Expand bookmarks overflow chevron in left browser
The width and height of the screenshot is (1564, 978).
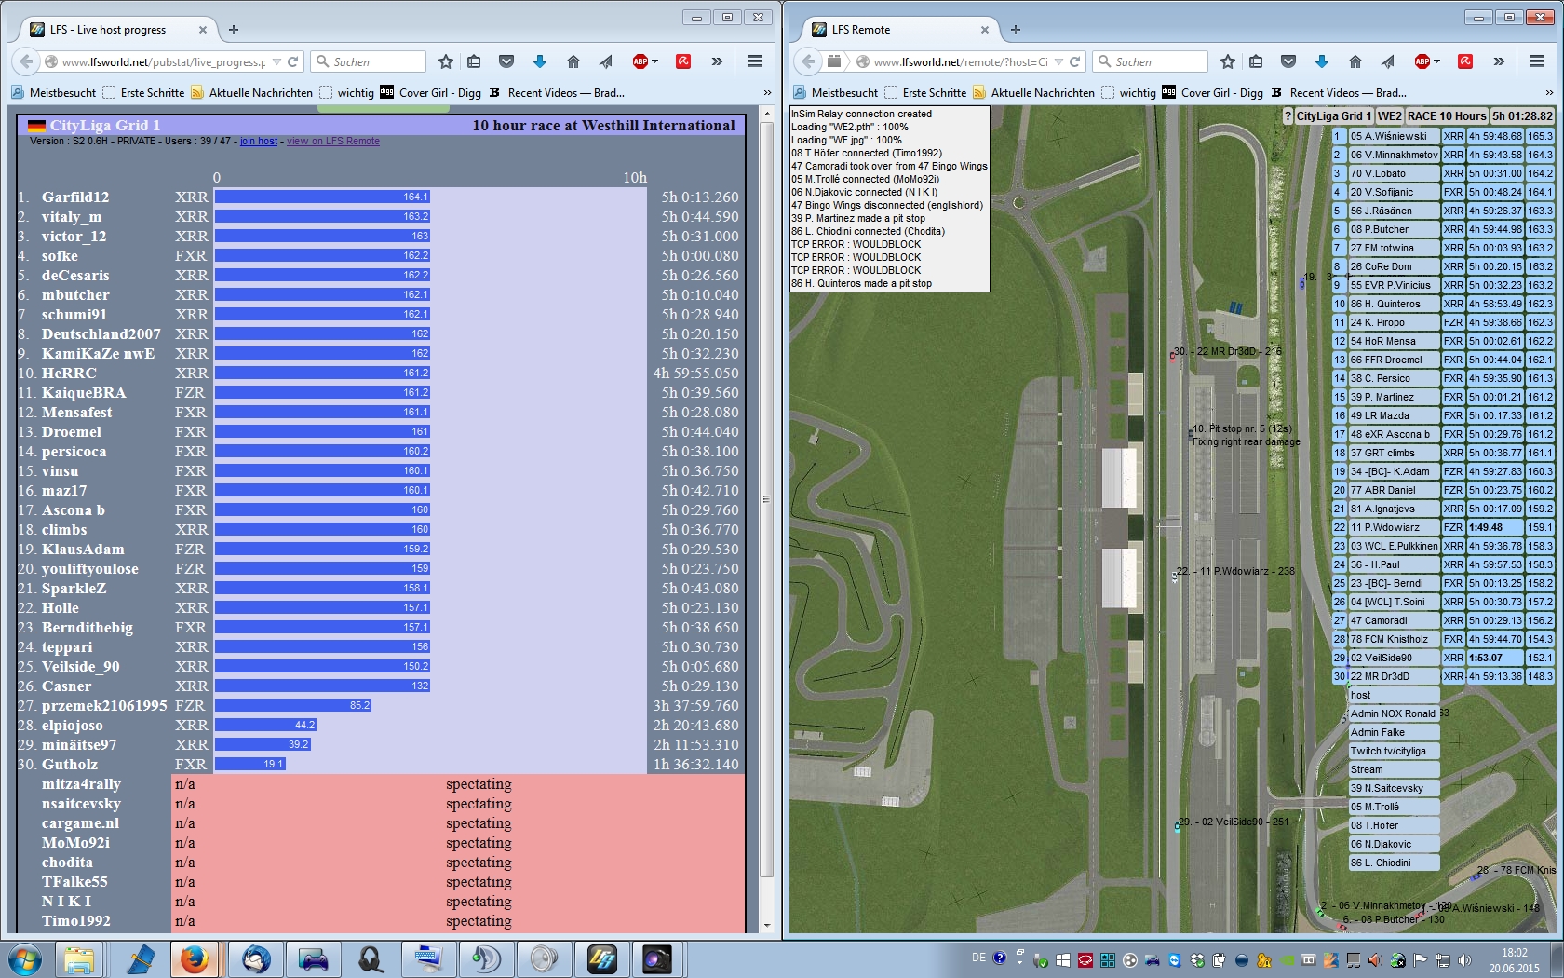[767, 93]
